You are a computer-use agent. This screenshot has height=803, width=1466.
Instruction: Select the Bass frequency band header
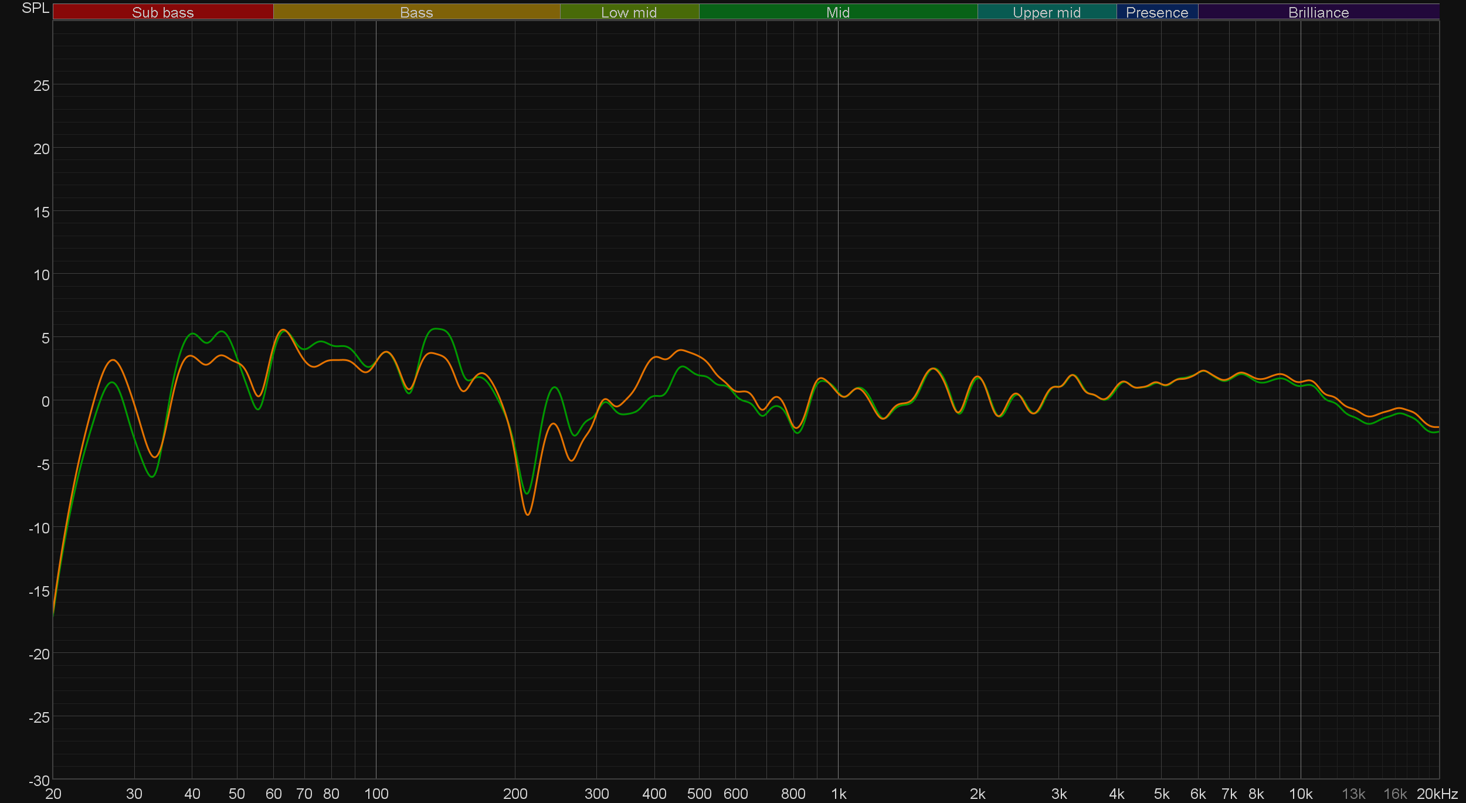[416, 12]
